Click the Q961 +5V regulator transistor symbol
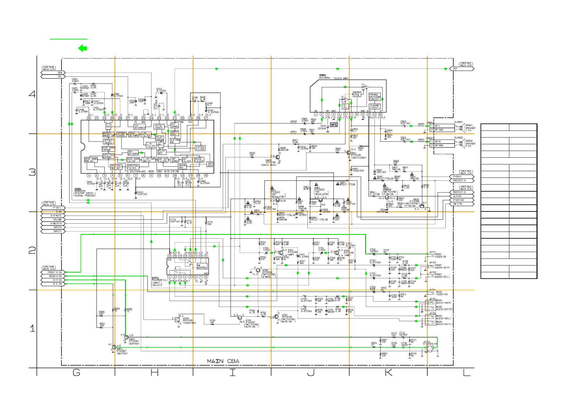This screenshot has height=396, width=566. coord(321,200)
